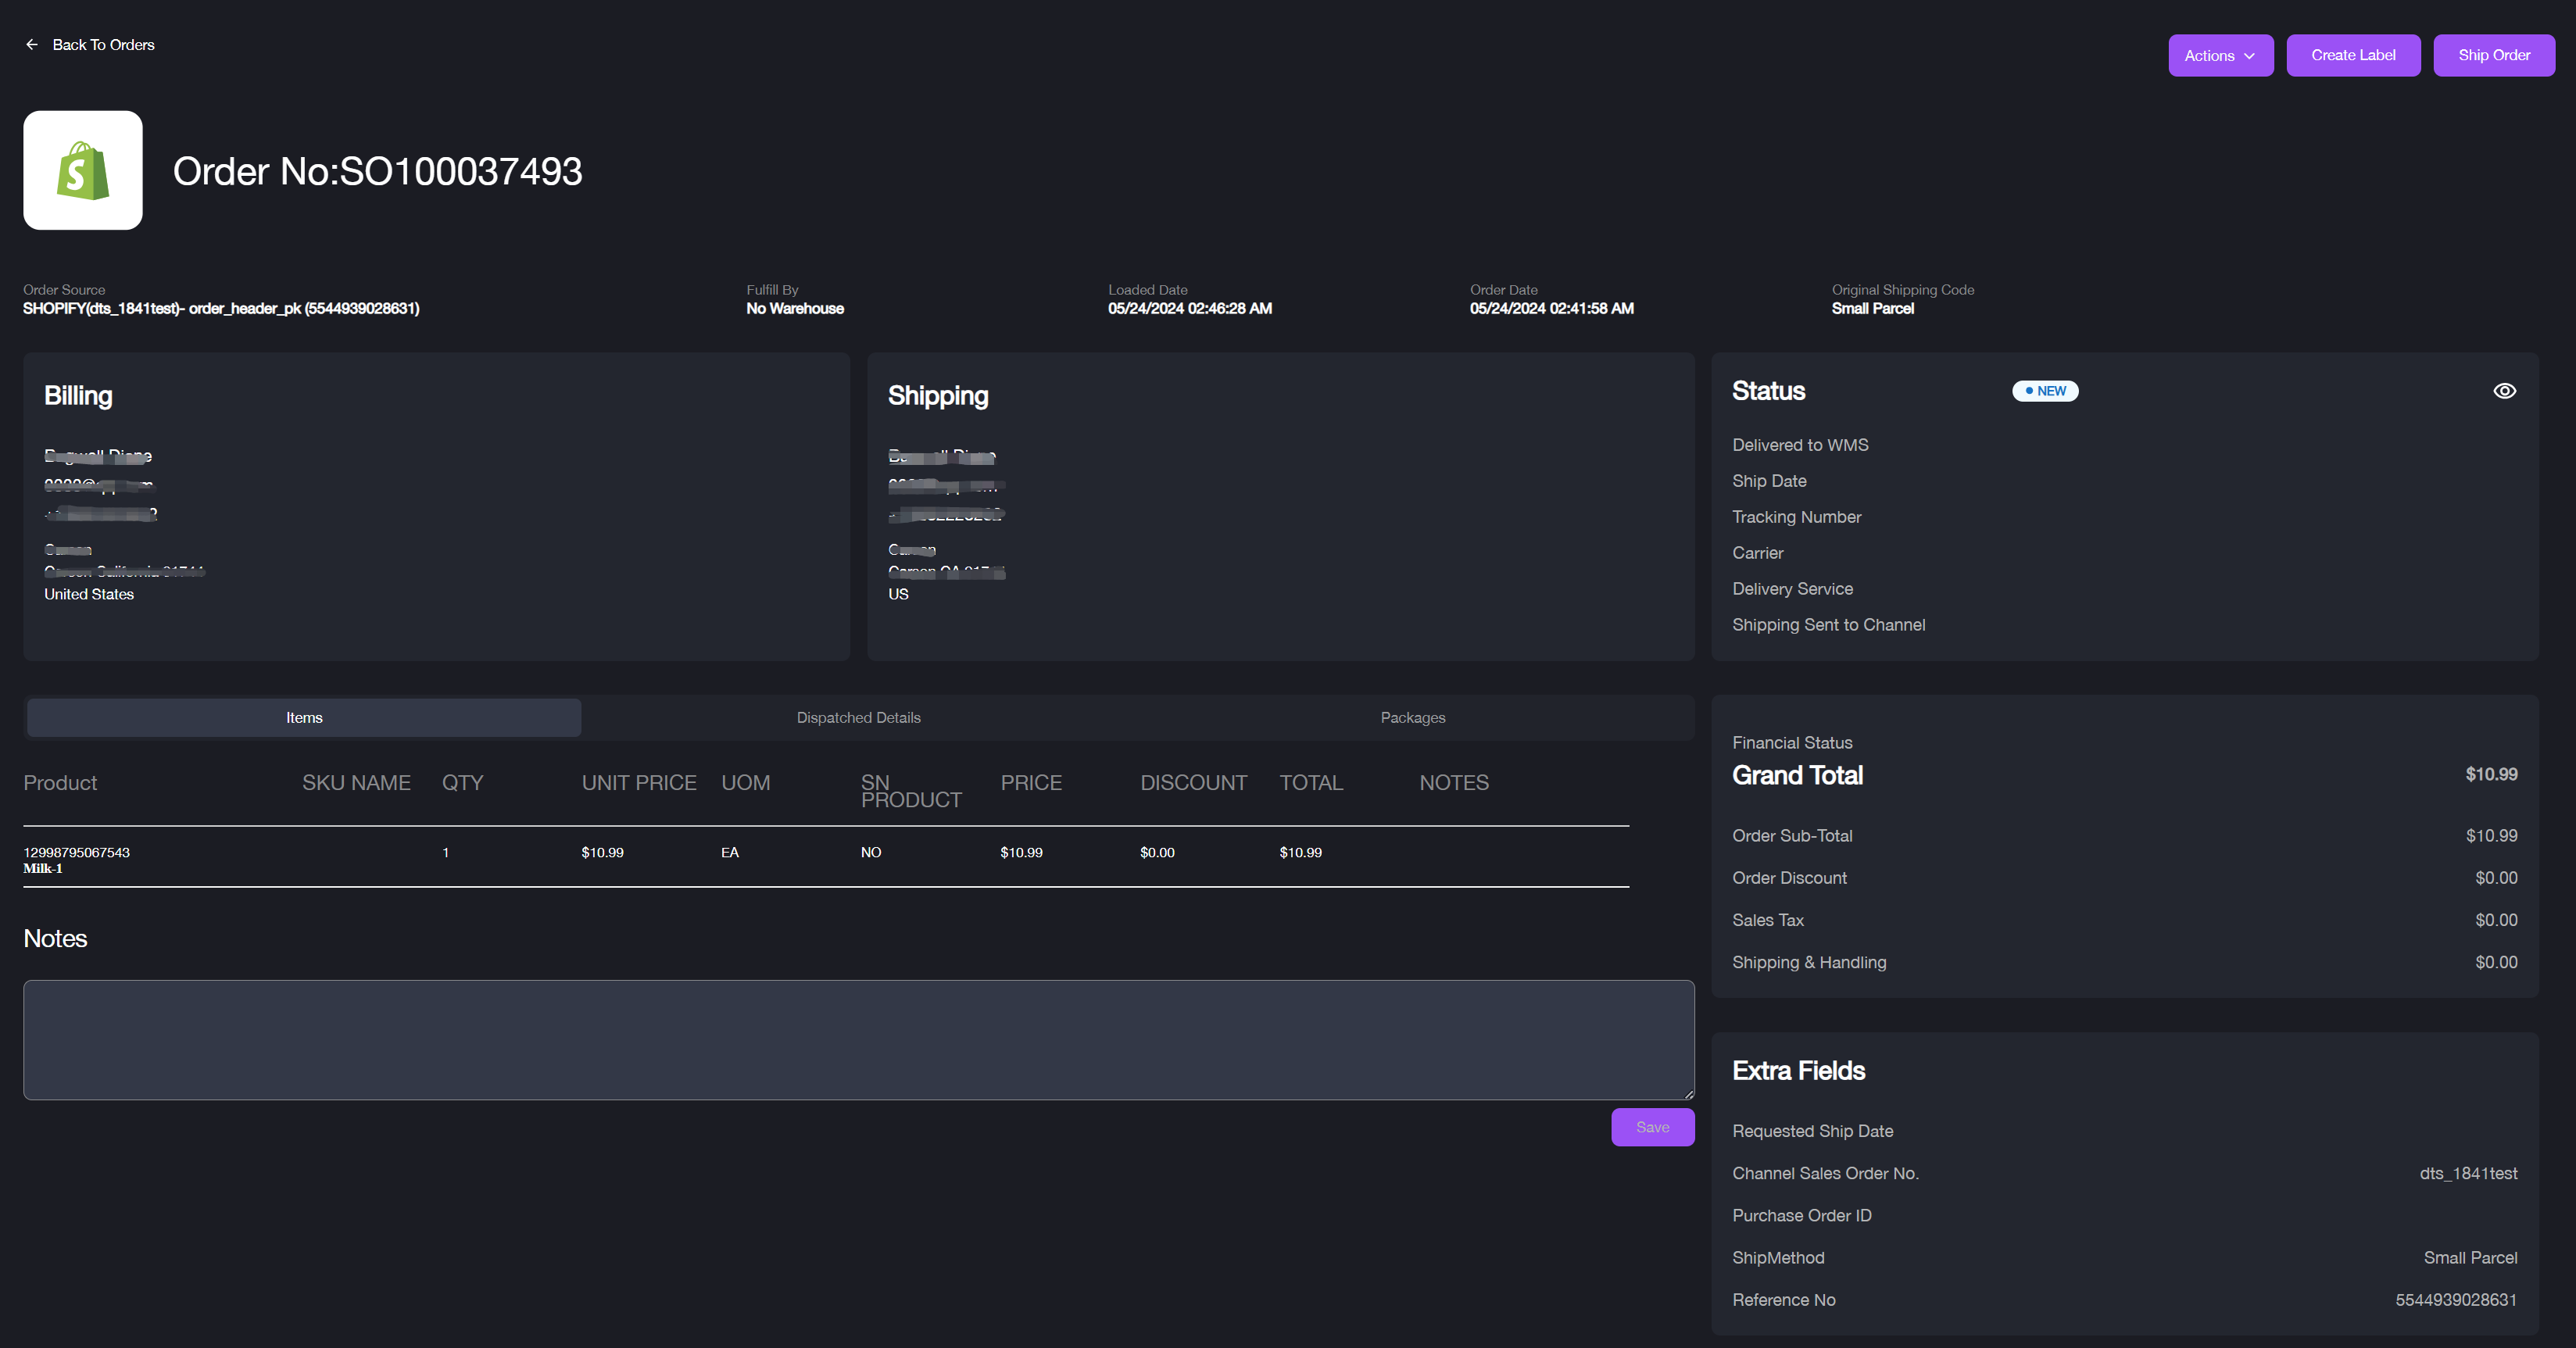Open the Packages tab
The width and height of the screenshot is (2576, 1348).
[x=1412, y=718]
